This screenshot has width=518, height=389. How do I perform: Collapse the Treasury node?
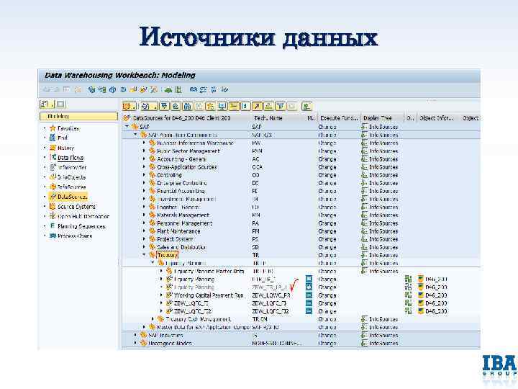pyautogui.click(x=144, y=255)
